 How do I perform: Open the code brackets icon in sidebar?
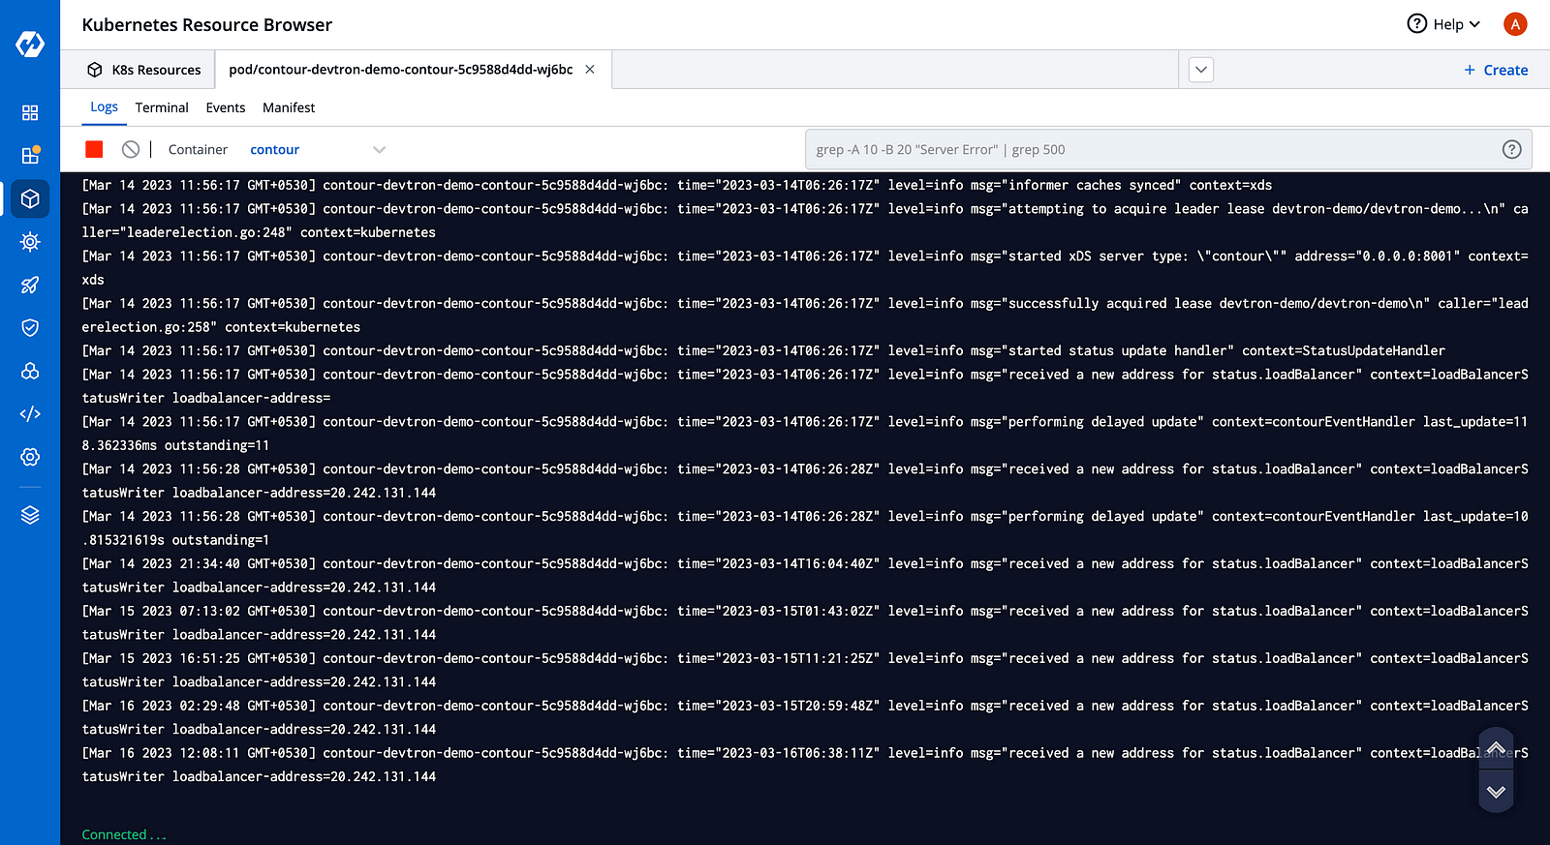(x=30, y=414)
